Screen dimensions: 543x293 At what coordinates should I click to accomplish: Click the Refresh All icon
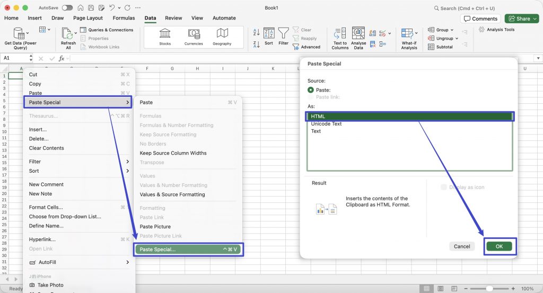coord(67,33)
